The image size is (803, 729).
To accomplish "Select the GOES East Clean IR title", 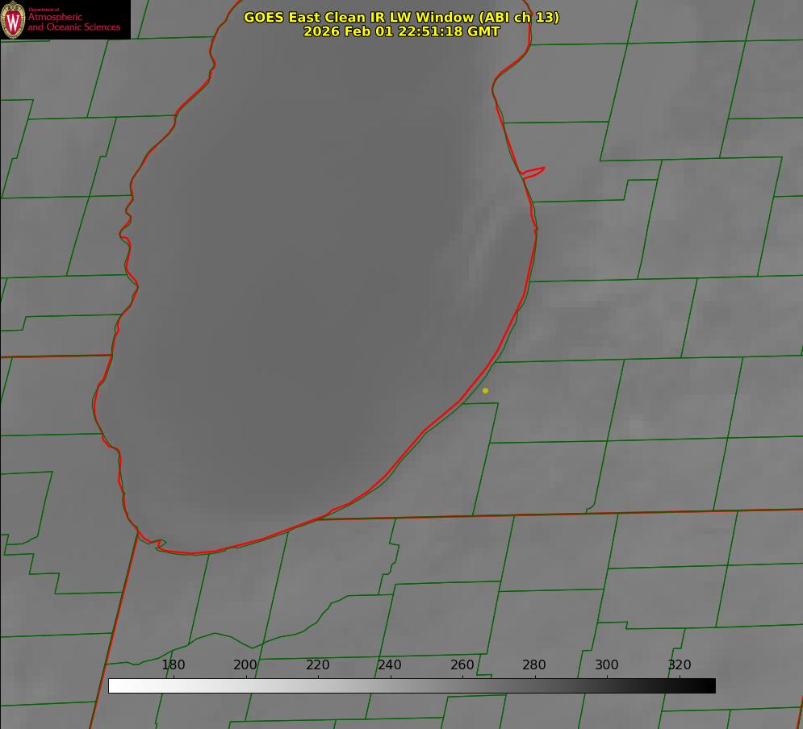I will click(401, 17).
